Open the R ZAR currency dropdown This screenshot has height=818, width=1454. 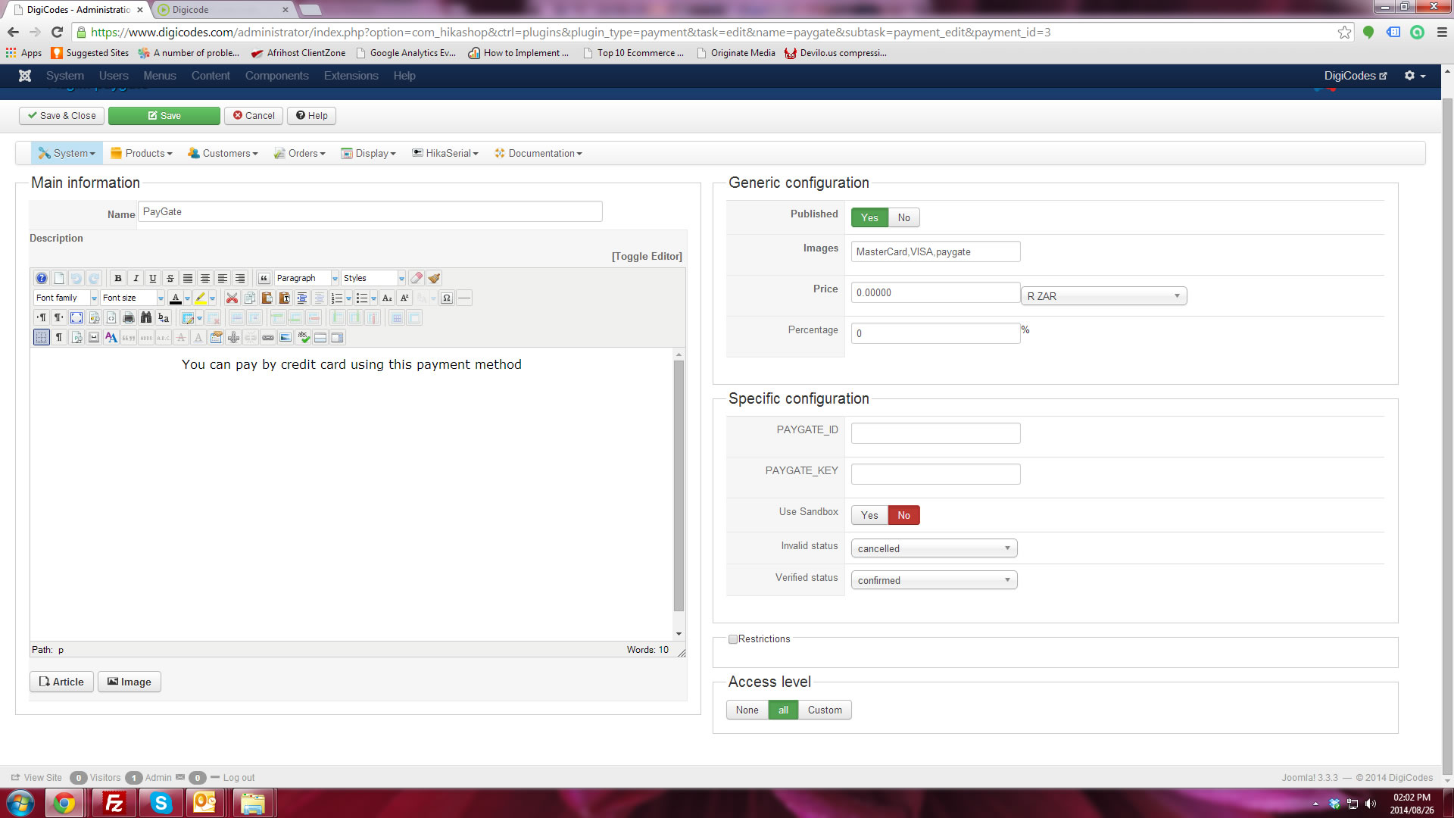click(x=1103, y=296)
